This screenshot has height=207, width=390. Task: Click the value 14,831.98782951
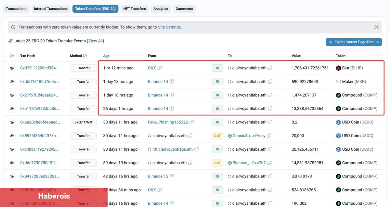coord(307,163)
